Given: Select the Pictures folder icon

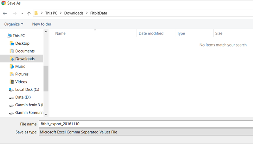Looking at the screenshot, I should coord(12,74).
